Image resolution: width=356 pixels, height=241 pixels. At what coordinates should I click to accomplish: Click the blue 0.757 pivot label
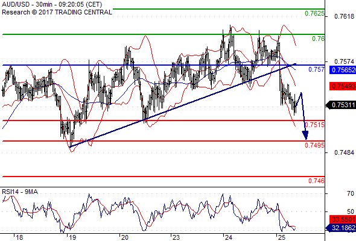pos(316,69)
